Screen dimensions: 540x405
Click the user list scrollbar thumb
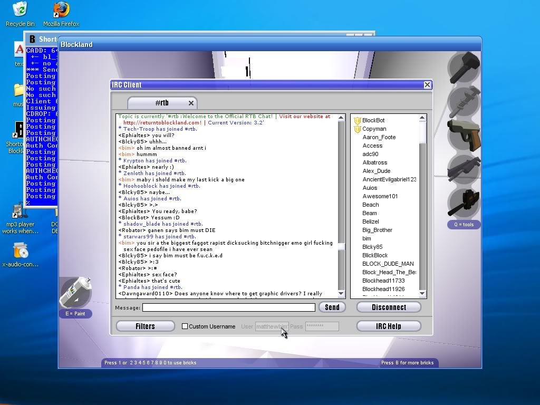(x=422, y=132)
